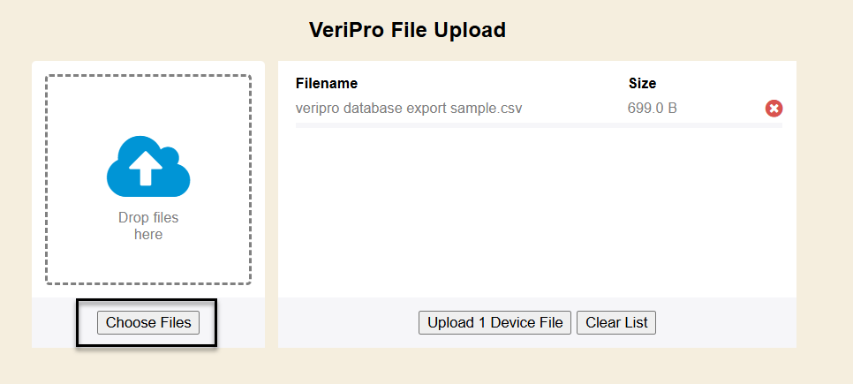Click the gray footer right of Clear List
The width and height of the screenshot is (853, 384).
pyautogui.click(x=724, y=322)
